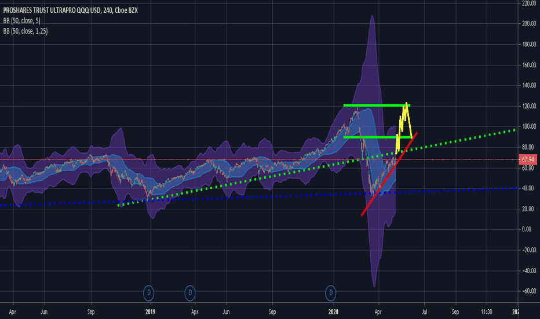The height and width of the screenshot is (319, 540).
Task: Click the -40.00 price axis label
Action: click(x=528, y=270)
